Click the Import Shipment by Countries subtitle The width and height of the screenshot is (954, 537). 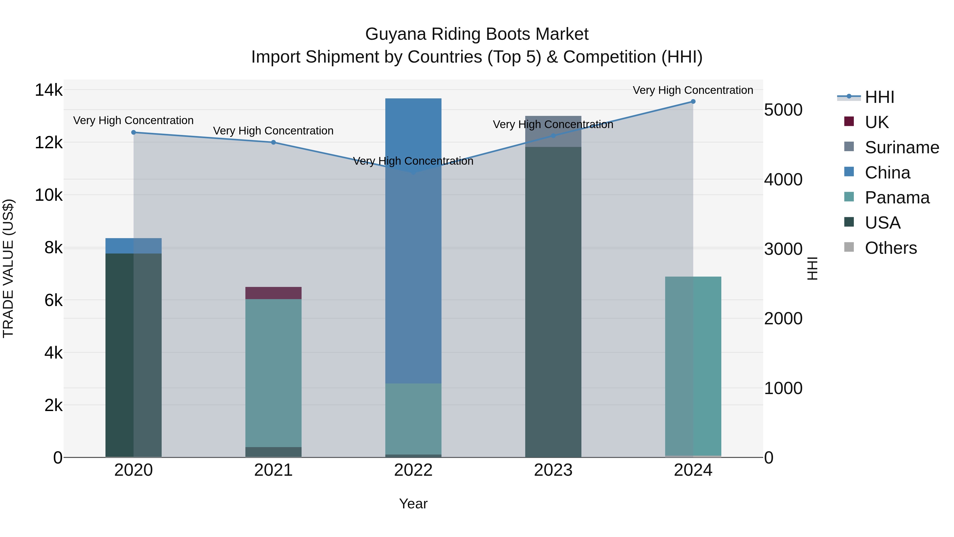coord(477,57)
